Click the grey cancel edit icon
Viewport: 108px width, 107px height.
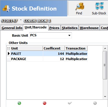point(95,103)
